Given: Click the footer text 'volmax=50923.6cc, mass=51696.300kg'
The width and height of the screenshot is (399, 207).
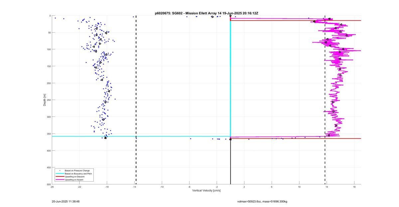Looking at the screenshot, I should tap(262, 201).
